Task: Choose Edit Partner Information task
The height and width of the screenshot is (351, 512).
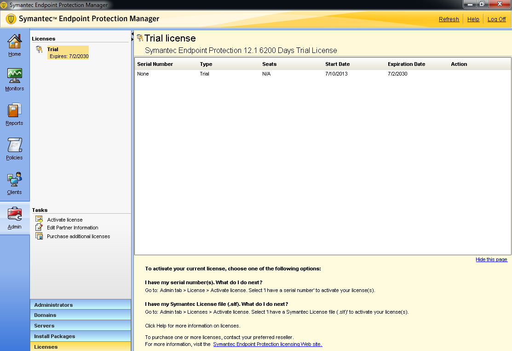Action: point(73,228)
